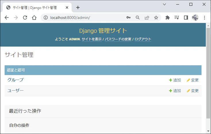The height and width of the screenshot is (134, 211).
Task: Click the localhost:8000/admin/ address field
Action: click(86, 18)
